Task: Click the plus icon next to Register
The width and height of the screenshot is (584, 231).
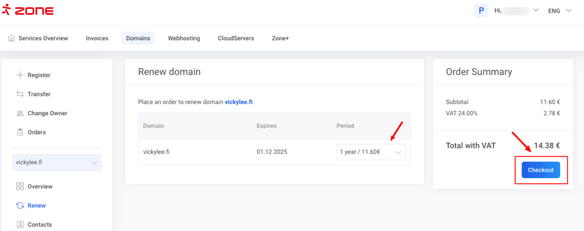Action: click(20, 75)
